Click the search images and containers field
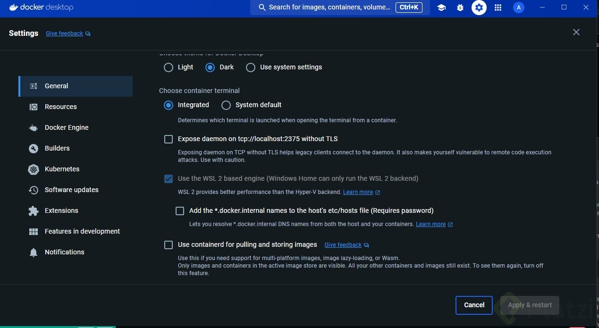 pyautogui.click(x=340, y=8)
